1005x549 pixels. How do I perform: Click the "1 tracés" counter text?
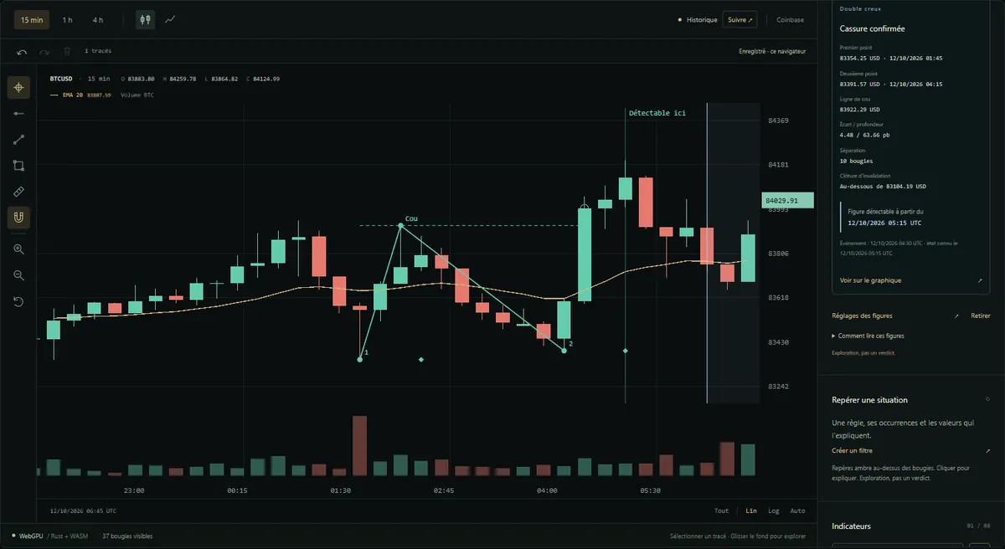pyautogui.click(x=98, y=51)
